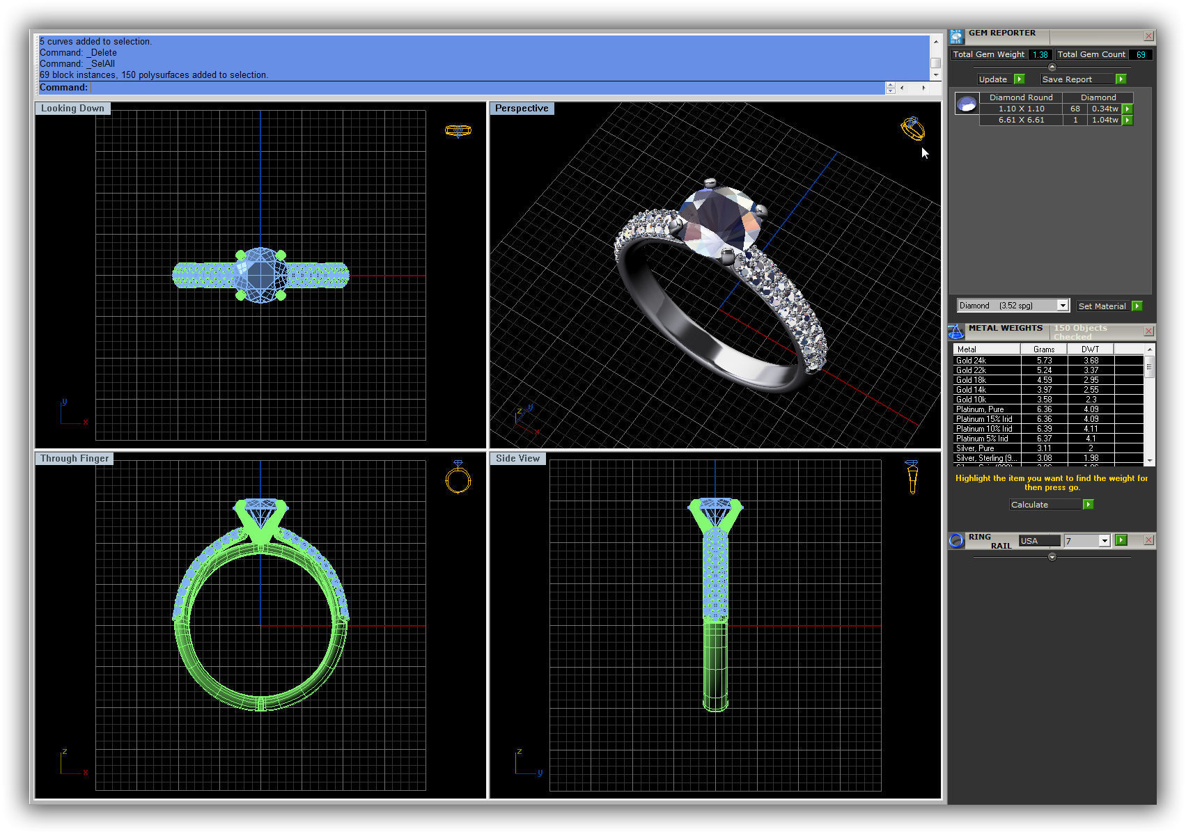Click metal weights list scroll down arrow

pyautogui.click(x=1149, y=461)
